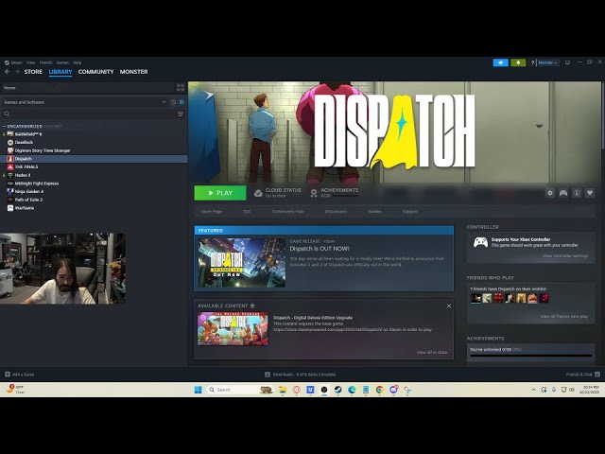Click the library game search field
605x454 pixels.
tap(90, 113)
